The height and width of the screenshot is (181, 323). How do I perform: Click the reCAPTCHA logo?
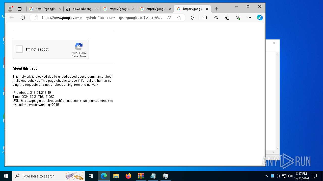point(79,47)
